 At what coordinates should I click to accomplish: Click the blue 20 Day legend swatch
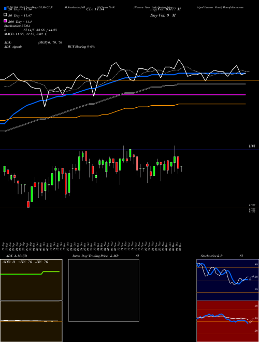point(5,9)
